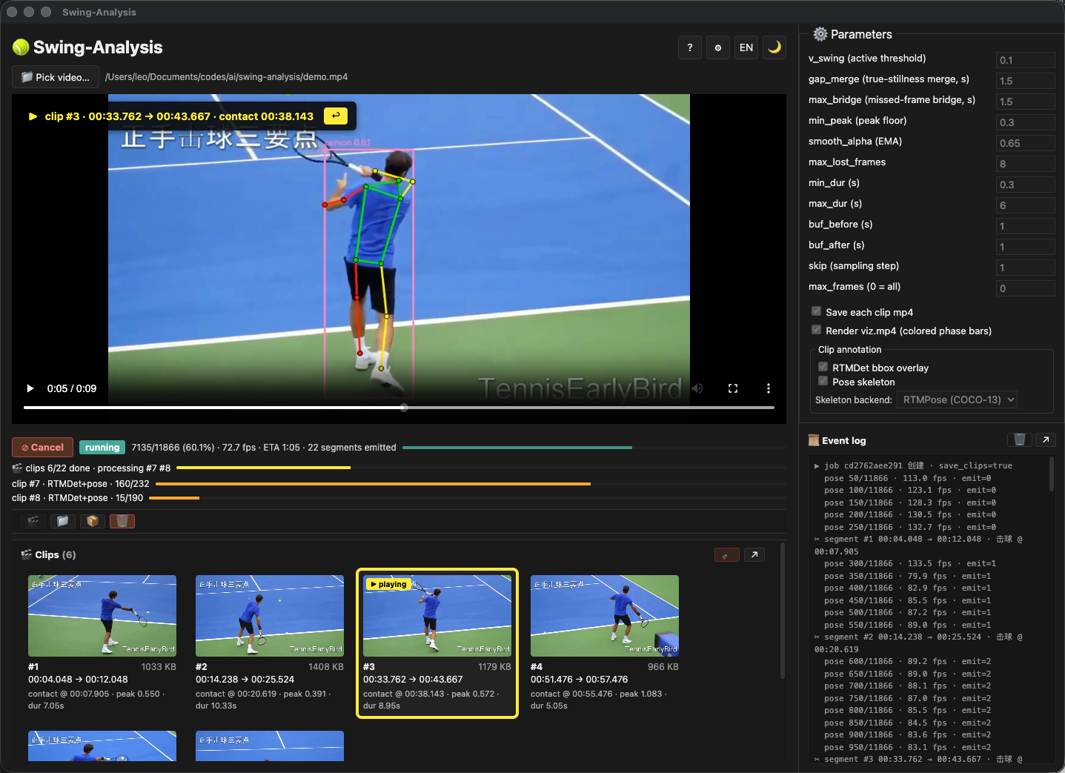Screen dimensions: 1065x773
Task: Toggle Render viz.mp4 colored phase bars checkbox
Action: click(x=816, y=330)
